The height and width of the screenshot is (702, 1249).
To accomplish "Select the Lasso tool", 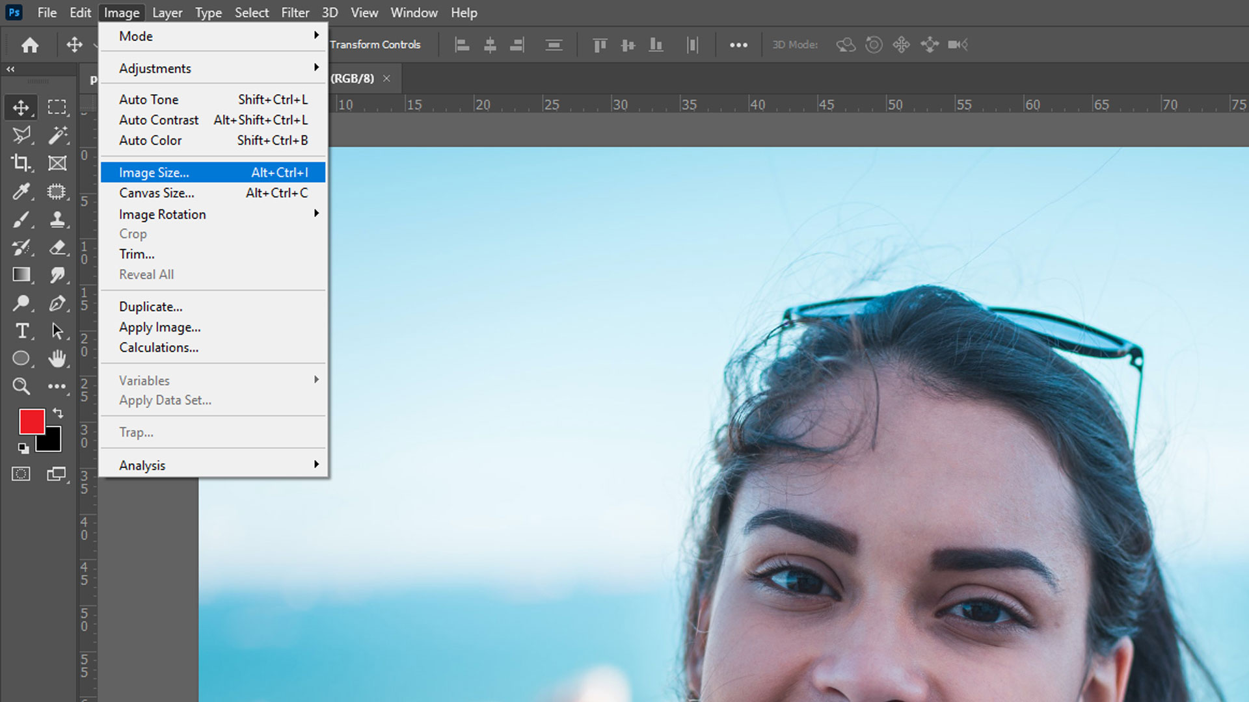I will pos(21,135).
